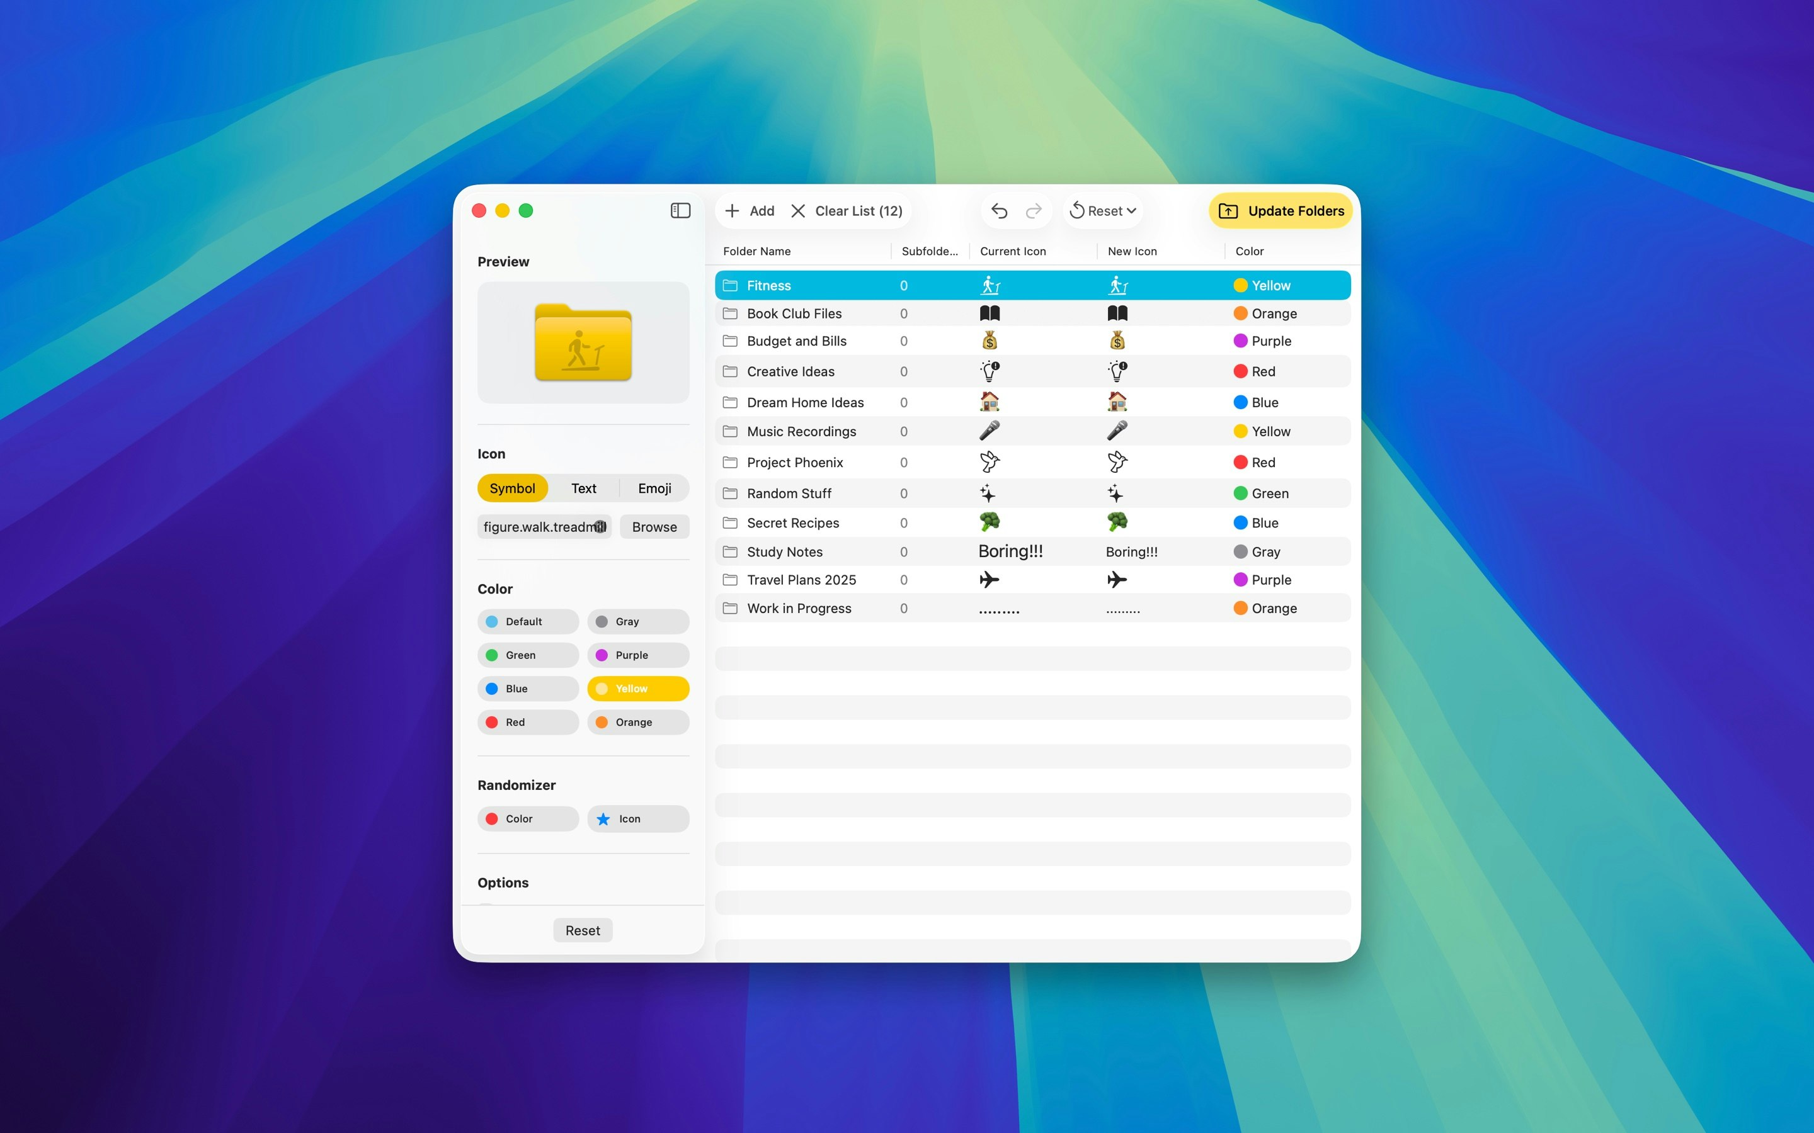Click the Add plus icon in the toolbar
The height and width of the screenshot is (1133, 1814).
733,211
